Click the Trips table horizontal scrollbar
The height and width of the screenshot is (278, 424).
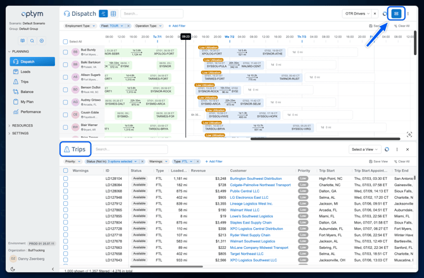click(x=166, y=267)
